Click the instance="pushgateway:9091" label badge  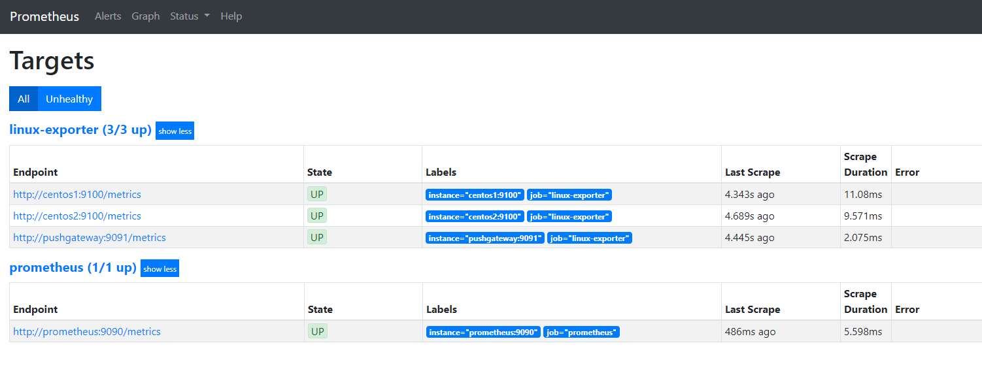click(485, 238)
